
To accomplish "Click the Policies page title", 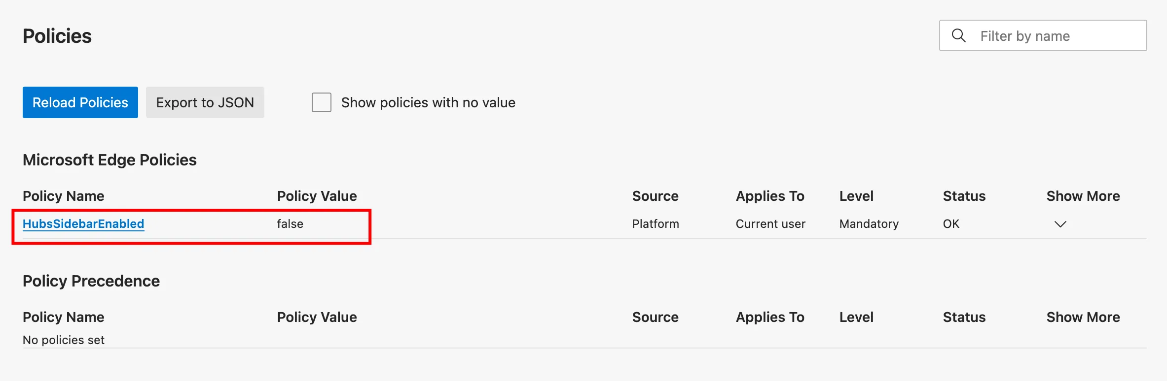I will tap(57, 36).
